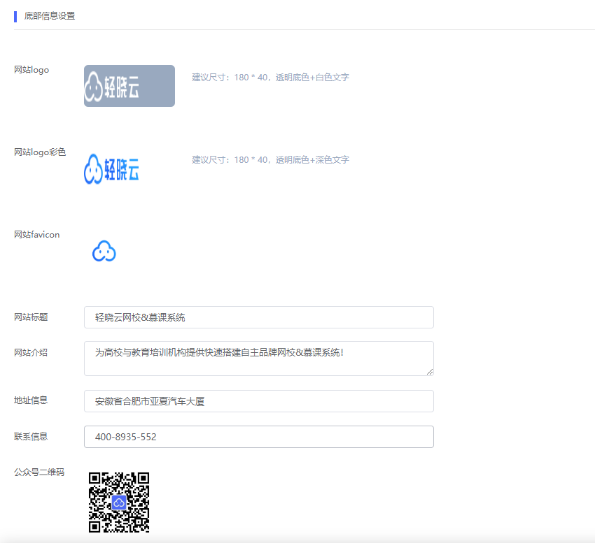Screen dimensions: 595x543
Task: Click the 公众号二维码 label
Action: 39,472
